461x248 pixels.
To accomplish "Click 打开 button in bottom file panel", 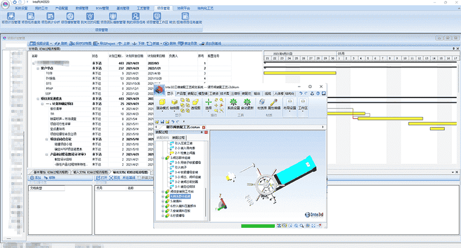I will pos(102,178).
